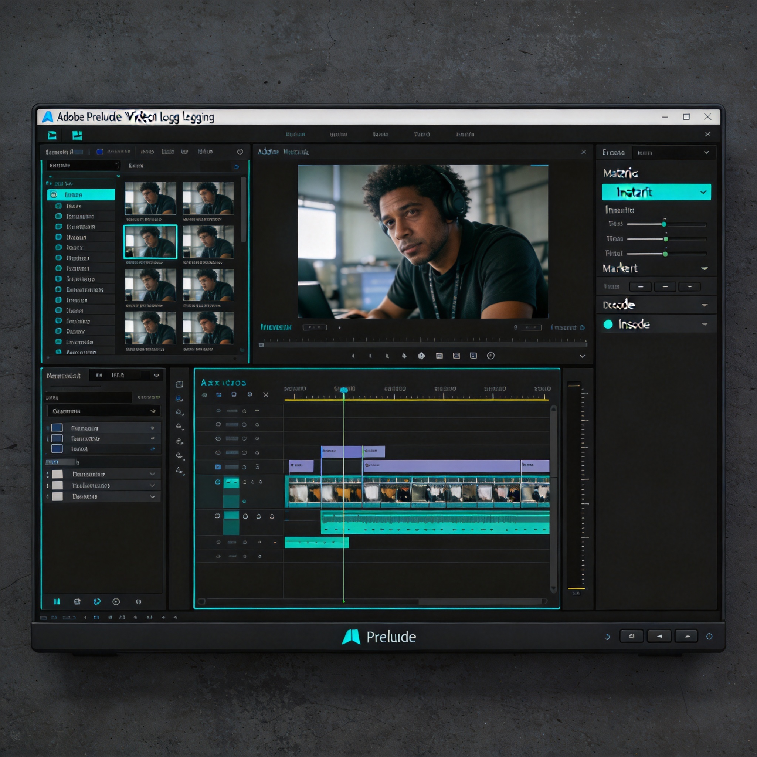Select the top square tool in the vertical tool strip
The image size is (757, 757).
[x=179, y=384]
